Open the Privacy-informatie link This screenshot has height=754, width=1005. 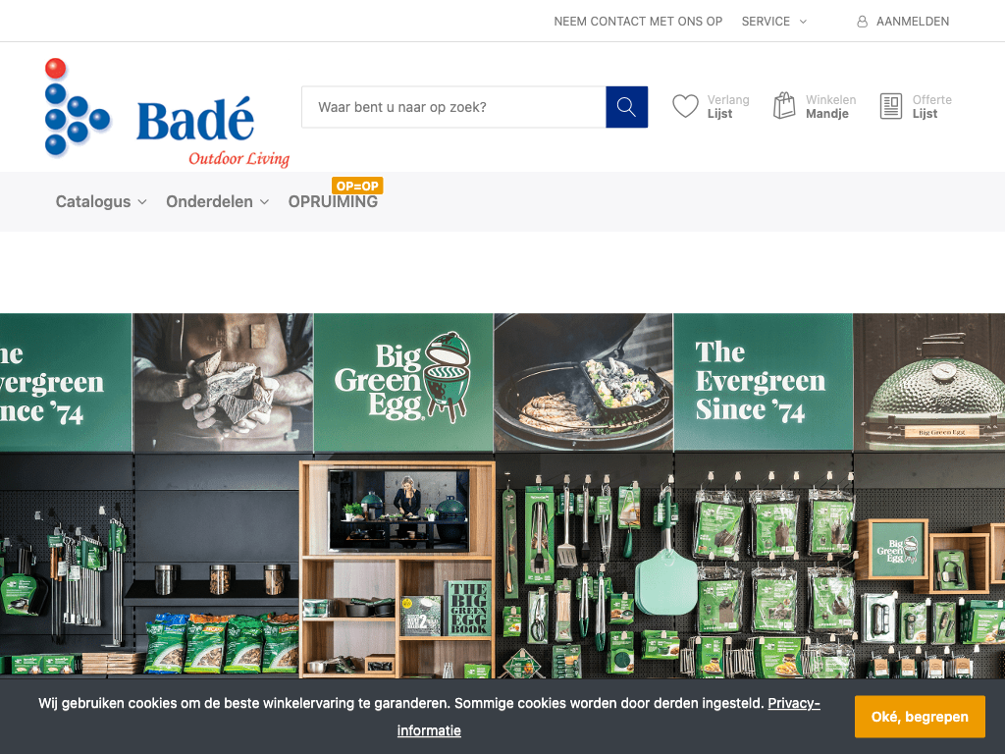(608, 717)
